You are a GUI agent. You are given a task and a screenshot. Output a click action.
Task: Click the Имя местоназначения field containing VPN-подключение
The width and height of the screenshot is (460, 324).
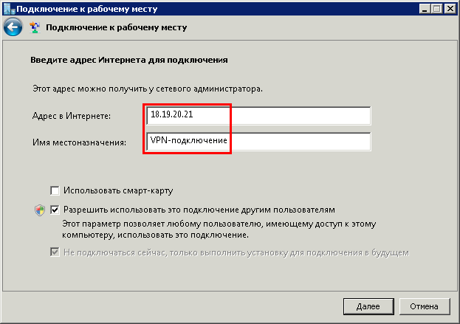[x=258, y=142]
